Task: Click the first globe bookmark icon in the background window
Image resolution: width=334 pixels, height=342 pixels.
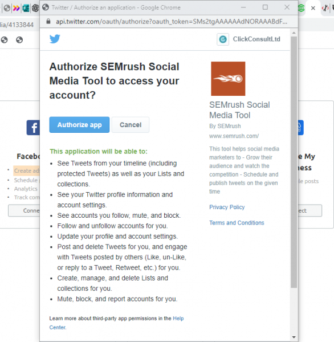Action: click(x=5, y=40)
